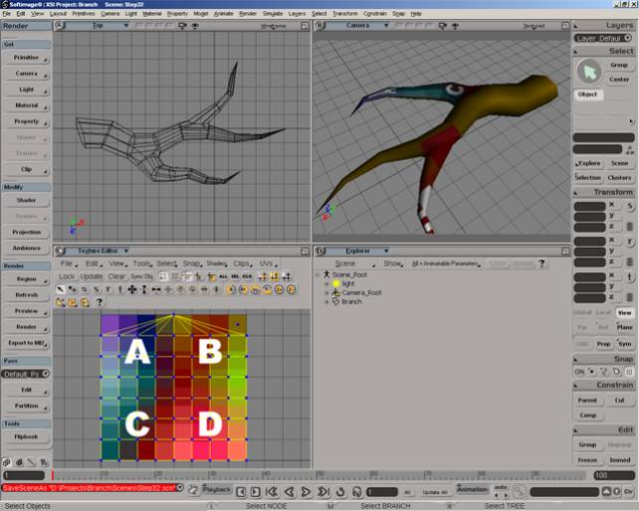Select the View transform mode
The height and width of the screenshot is (511, 639).
click(x=623, y=312)
